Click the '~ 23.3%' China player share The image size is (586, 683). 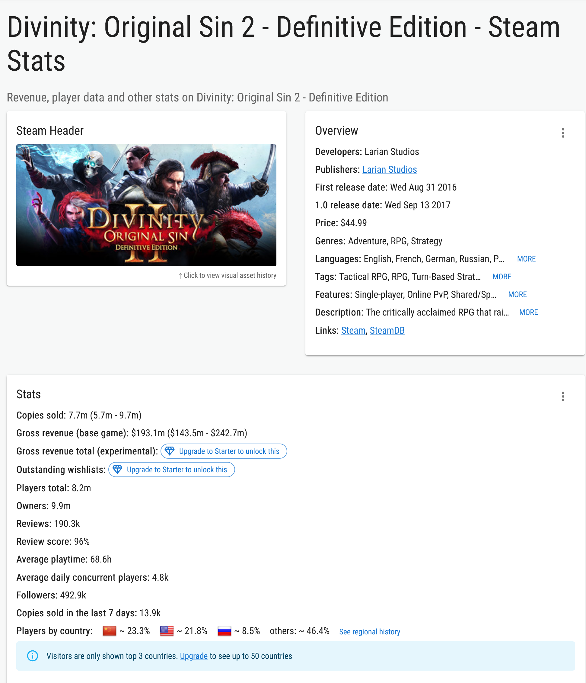[x=135, y=631]
